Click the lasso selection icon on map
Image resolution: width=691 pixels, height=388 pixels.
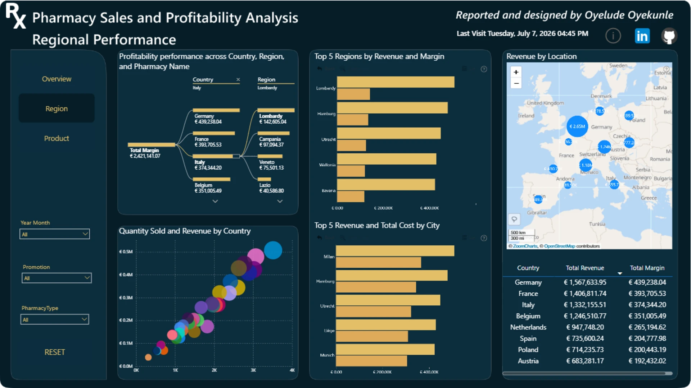point(514,219)
